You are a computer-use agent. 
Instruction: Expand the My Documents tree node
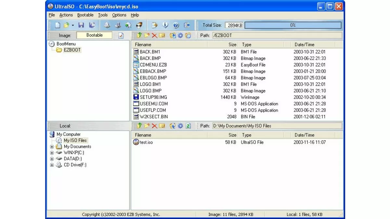pos(52,147)
